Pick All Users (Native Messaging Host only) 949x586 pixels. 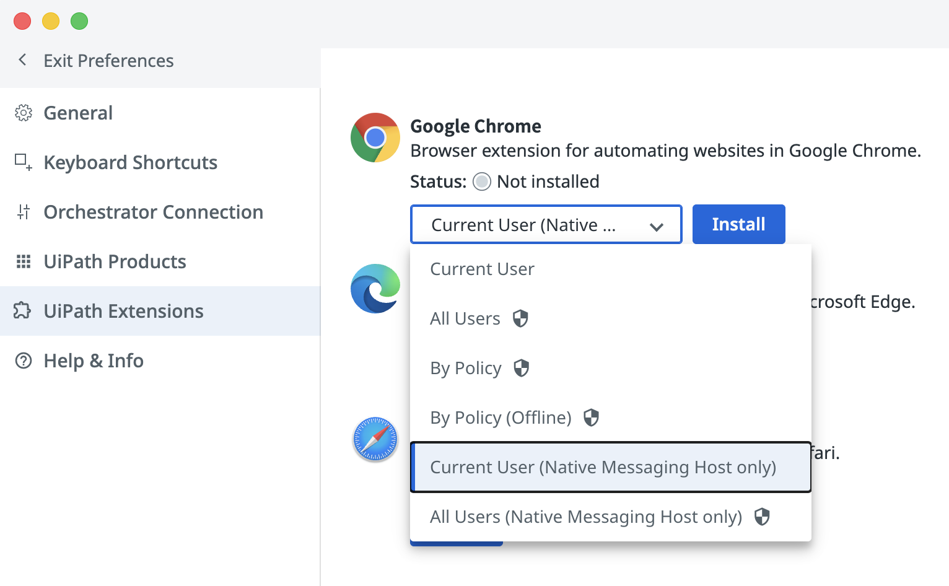611,517
